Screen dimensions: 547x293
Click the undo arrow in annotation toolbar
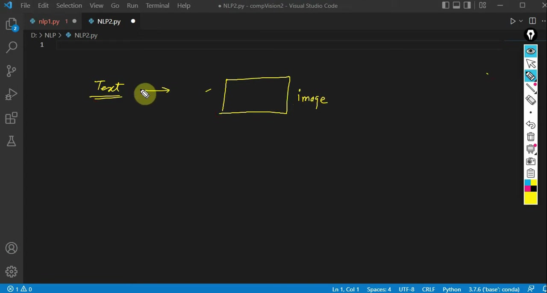(530, 125)
